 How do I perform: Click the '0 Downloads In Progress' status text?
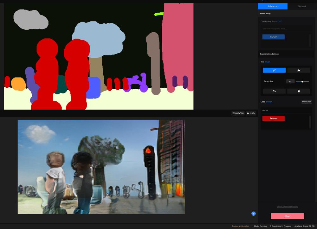(281, 226)
